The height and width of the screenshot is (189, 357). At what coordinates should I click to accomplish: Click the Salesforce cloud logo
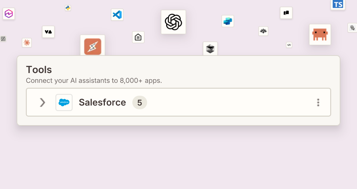[x=64, y=102]
